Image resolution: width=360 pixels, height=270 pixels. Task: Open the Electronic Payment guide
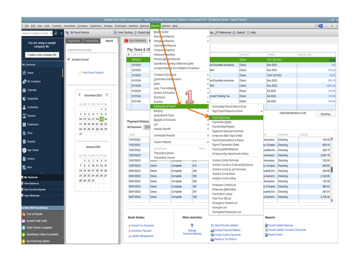141,231
